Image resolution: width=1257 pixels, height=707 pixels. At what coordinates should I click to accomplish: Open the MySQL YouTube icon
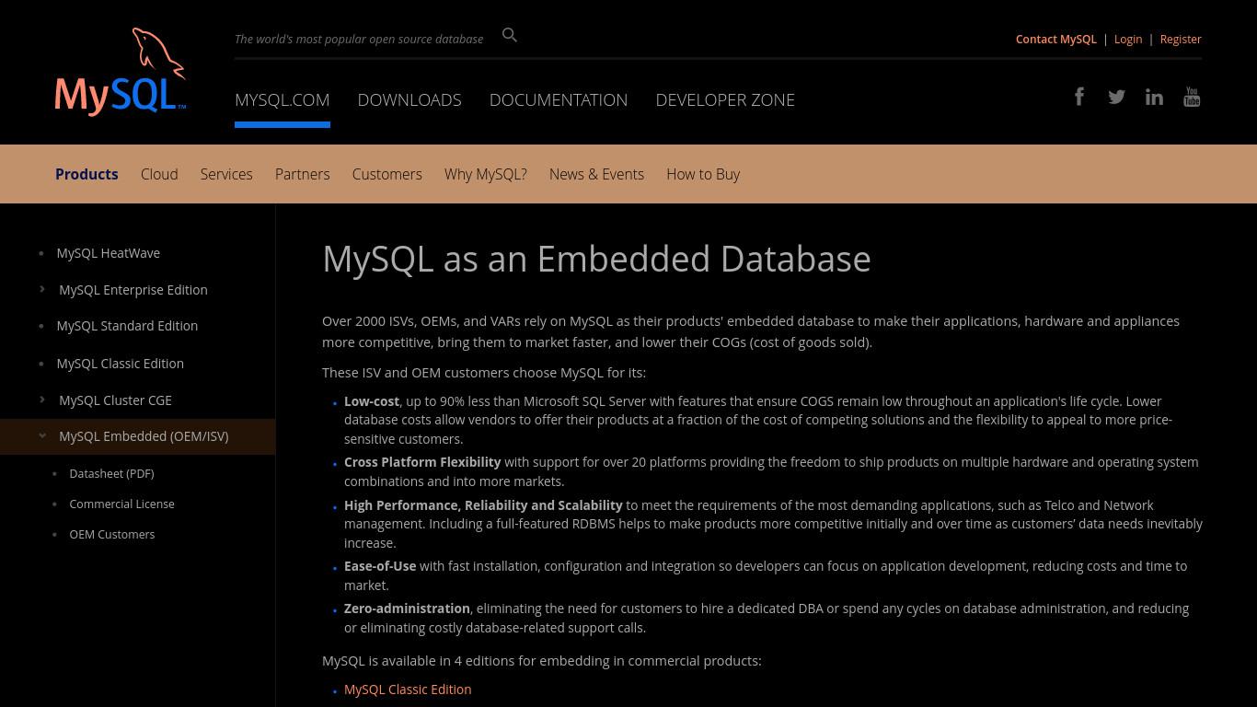tap(1192, 97)
